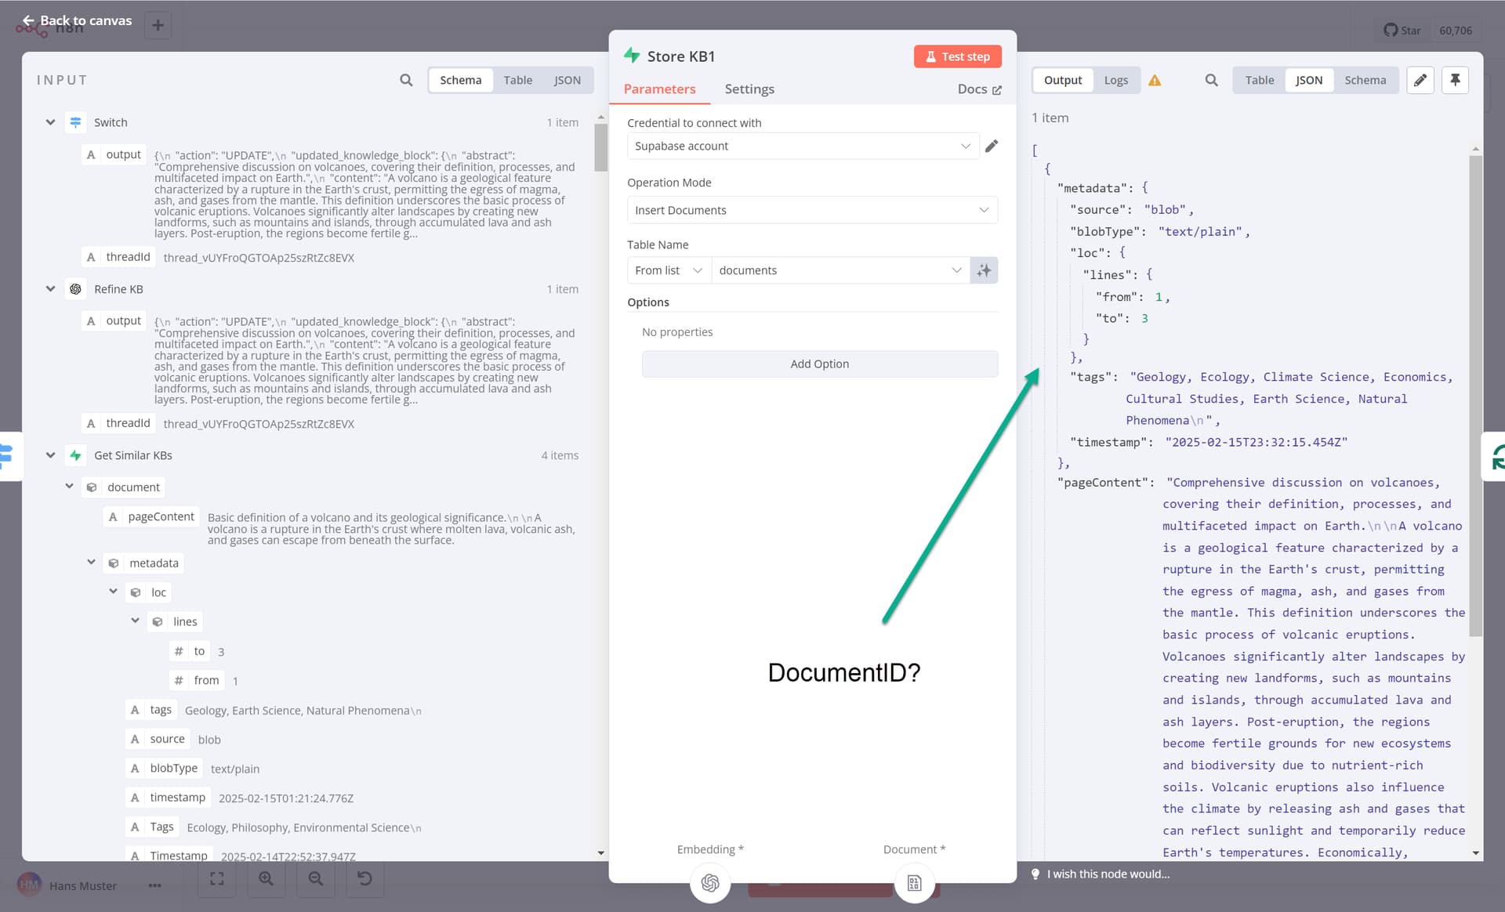
Task: Edit the Supabase credential pencil icon
Action: 992,146
